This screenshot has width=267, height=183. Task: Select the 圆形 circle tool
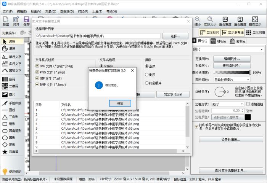click(x=12, y=138)
